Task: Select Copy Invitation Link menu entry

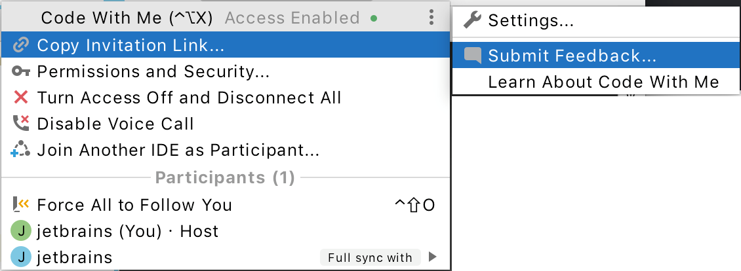Action: click(130, 45)
